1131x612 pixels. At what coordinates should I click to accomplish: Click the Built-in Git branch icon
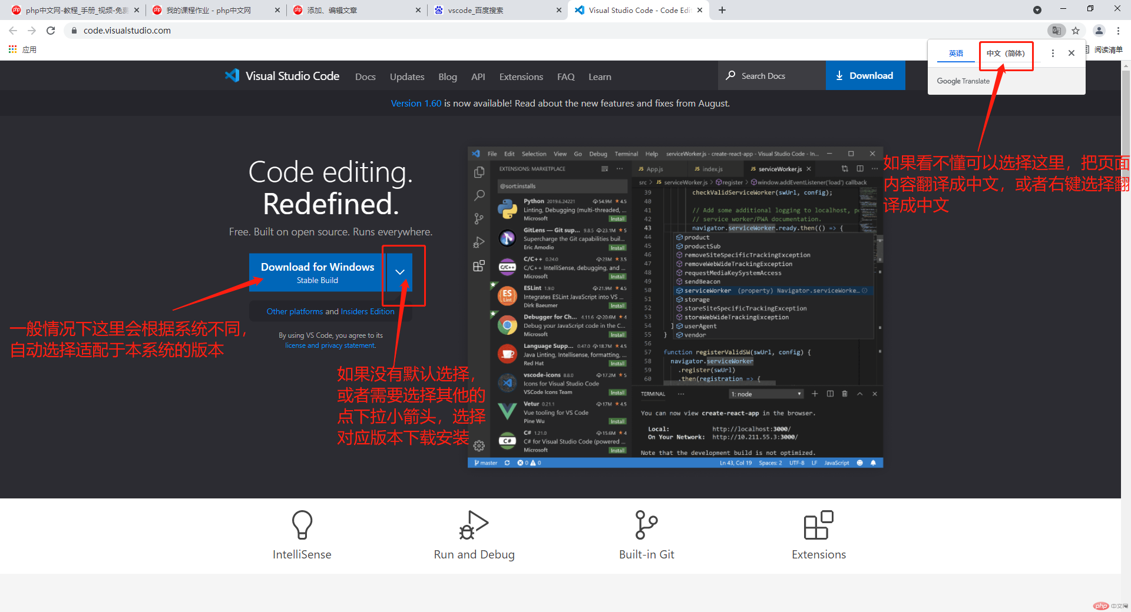coord(646,525)
